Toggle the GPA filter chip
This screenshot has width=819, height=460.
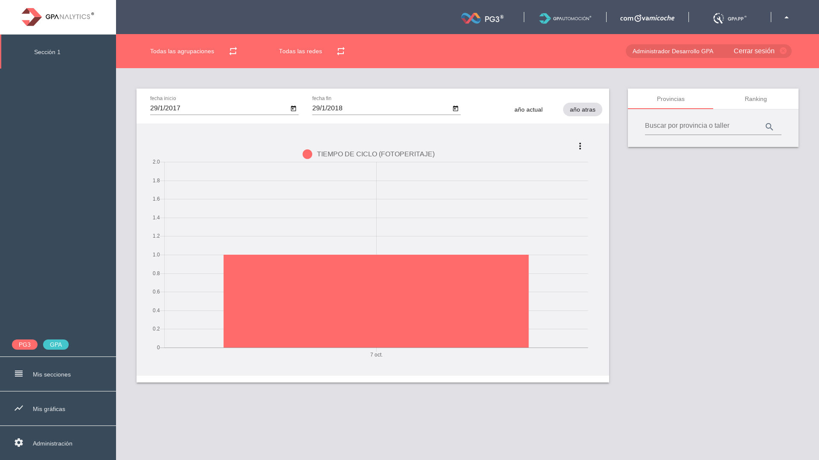[56, 345]
